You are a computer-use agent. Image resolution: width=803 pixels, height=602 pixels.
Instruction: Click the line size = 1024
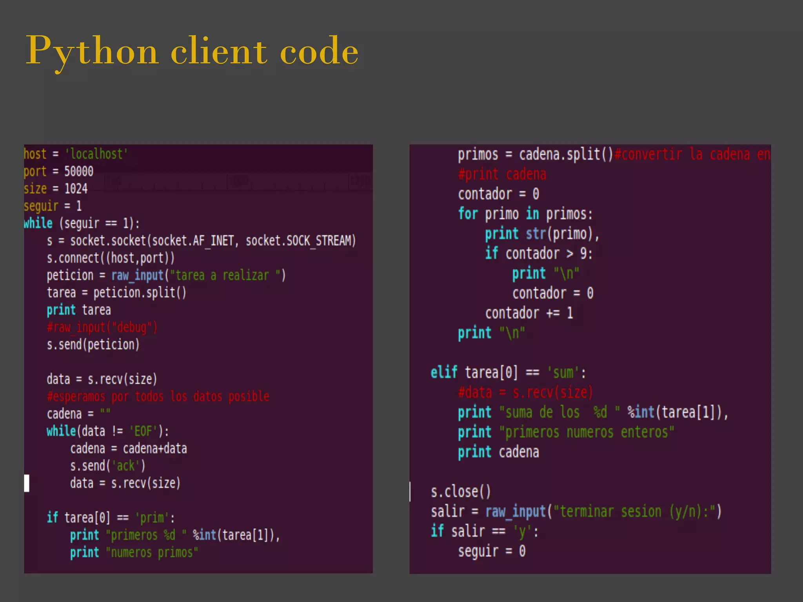(56, 189)
